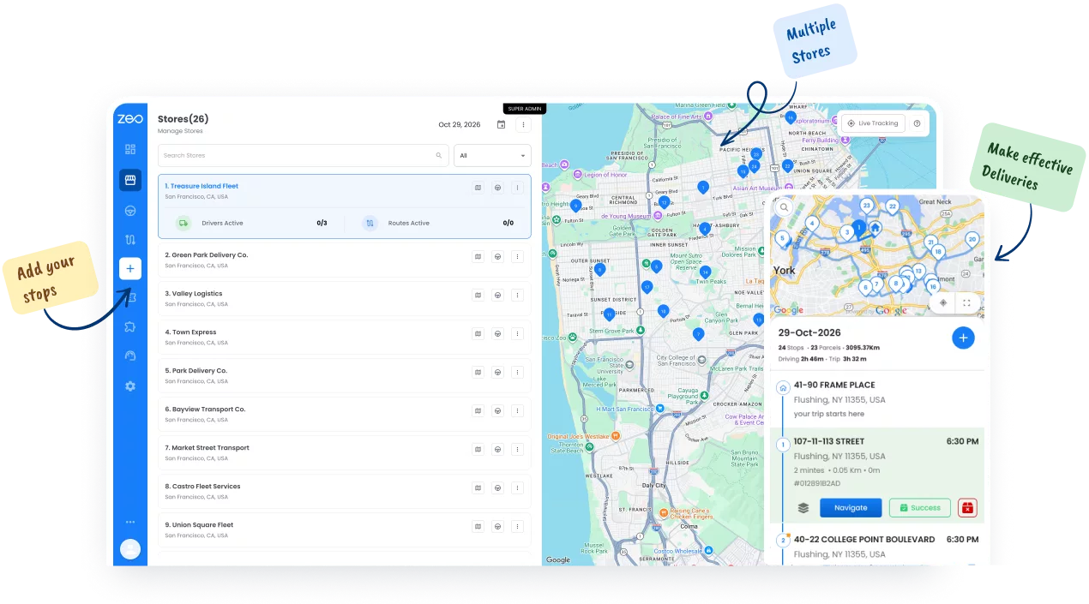Image resolution: width=1089 pixels, height=604 pixels.
Task: Open three-dot menu for Valley Logistics
Action: 517,295
